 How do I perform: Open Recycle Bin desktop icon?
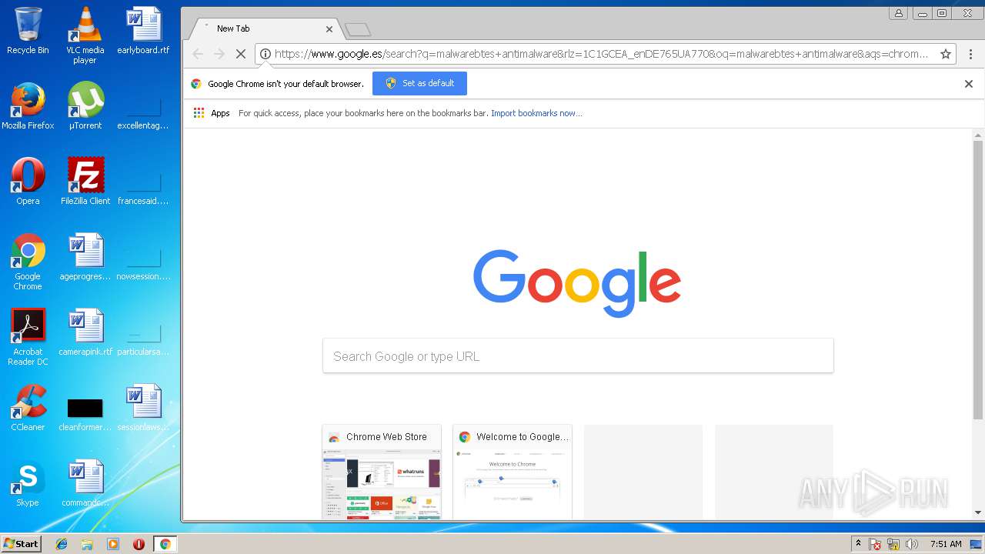click(28, 31)
